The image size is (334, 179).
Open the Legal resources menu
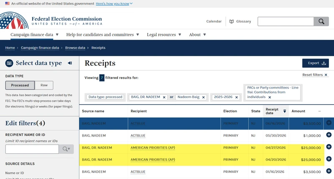pos(164,35)
